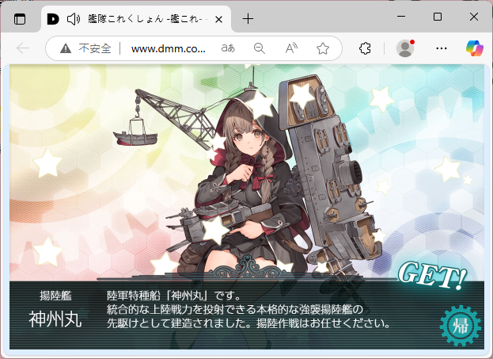Select the www.dmm.co address field
The height and width of the screenshot is (359, 493).
point(169,48)
